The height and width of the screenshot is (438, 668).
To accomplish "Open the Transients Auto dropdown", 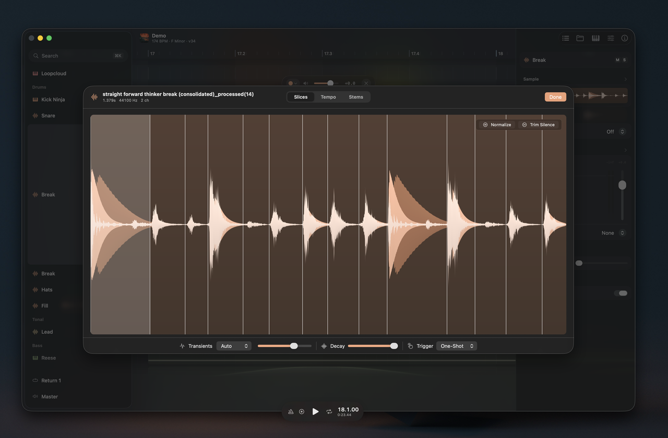I will [x=234, y=346].
